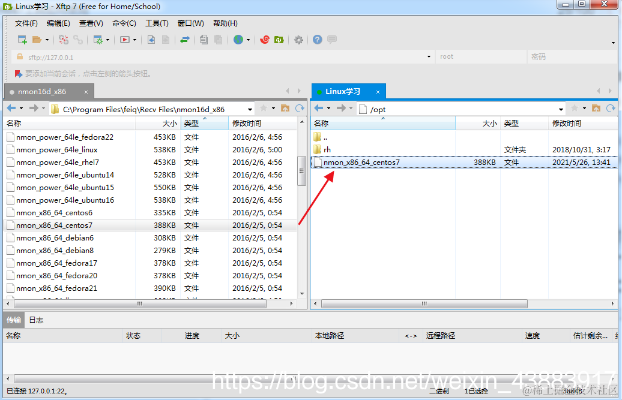Go forward in local pane
Viewport: 622px width, 400px height.
point(34,108)
